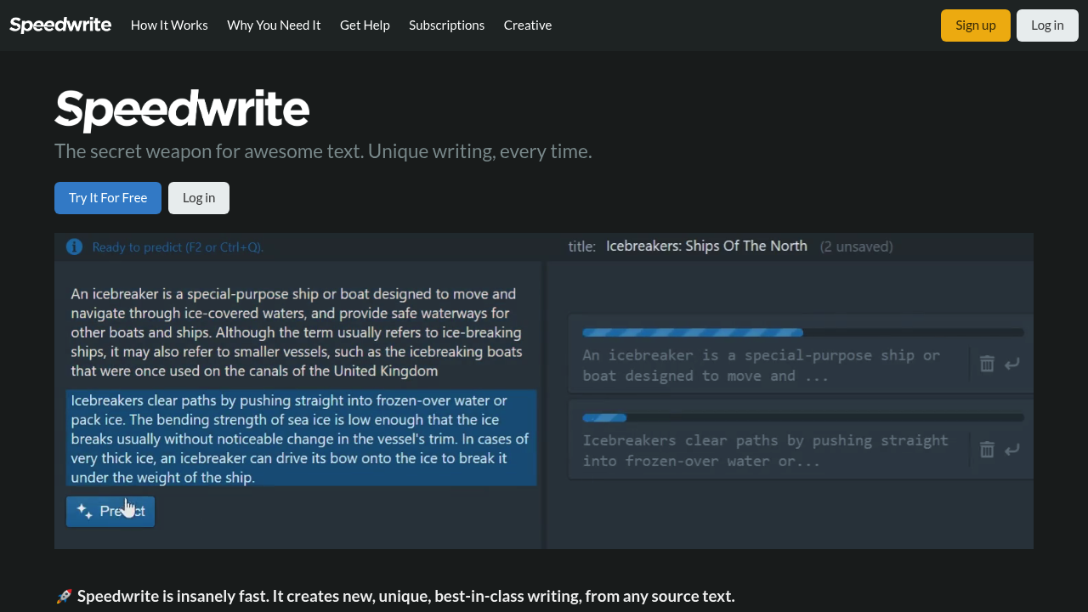The image size is (1088, 612).
Task: Insert the 'An icebreaker is a special-purpose' prediction via return arrow
Action: (1011, 364)
